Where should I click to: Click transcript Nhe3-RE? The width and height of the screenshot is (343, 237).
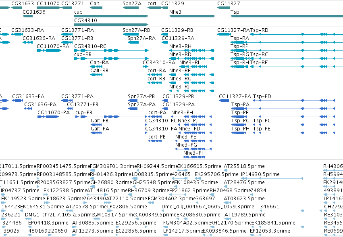[x=192, y=75]
